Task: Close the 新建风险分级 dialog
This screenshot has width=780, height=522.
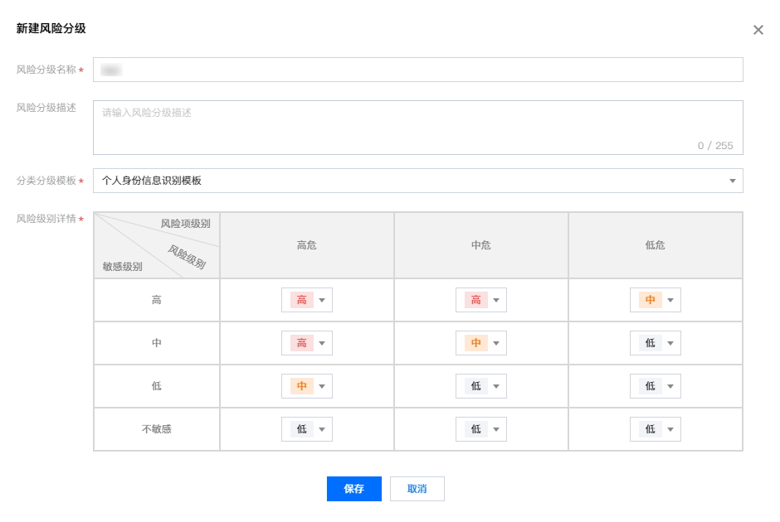Action: click(758, 30)
